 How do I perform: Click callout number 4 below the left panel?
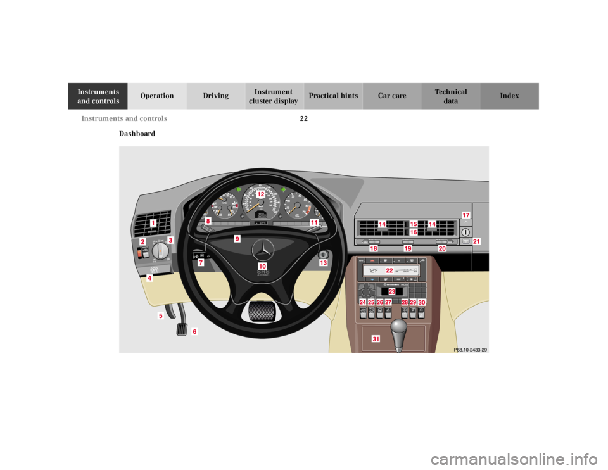click(x=149, y=278)
